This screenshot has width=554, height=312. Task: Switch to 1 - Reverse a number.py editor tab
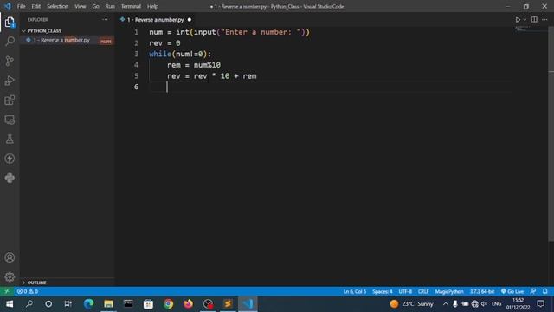(x=156, y=20)
